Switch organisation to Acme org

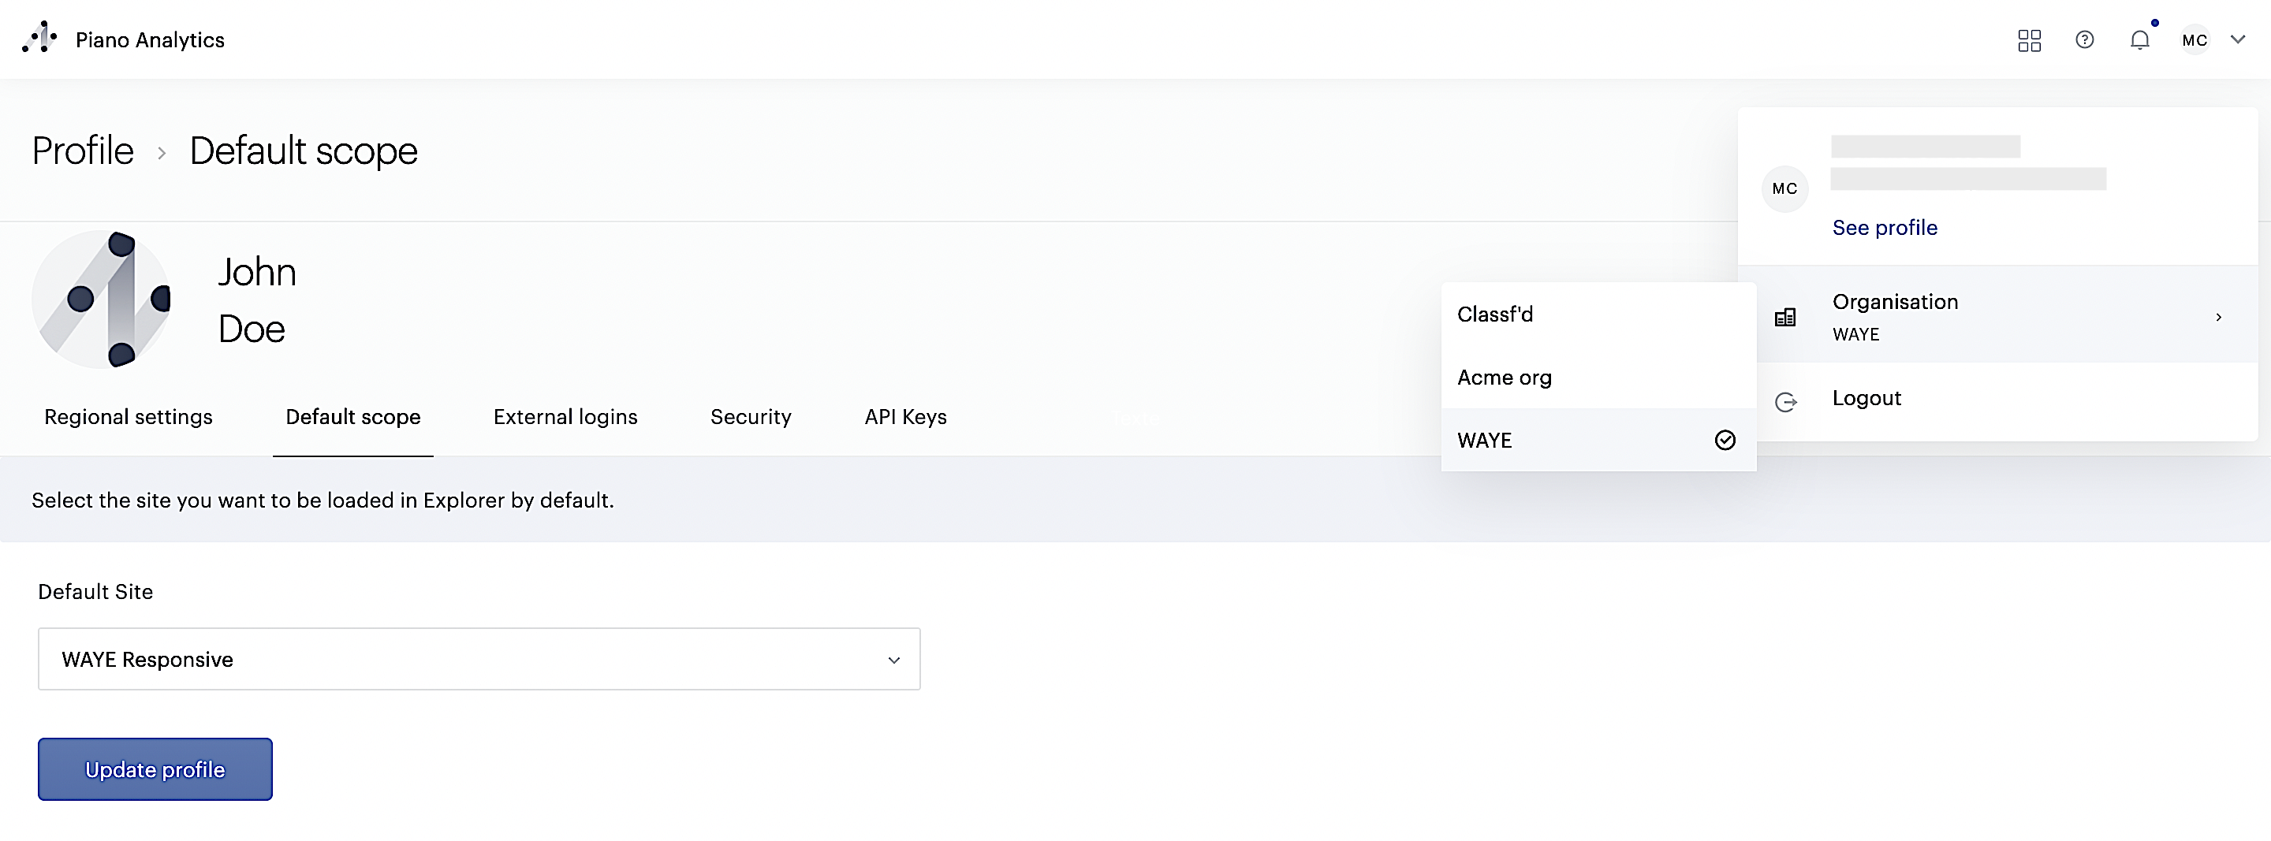[1504, 378]
